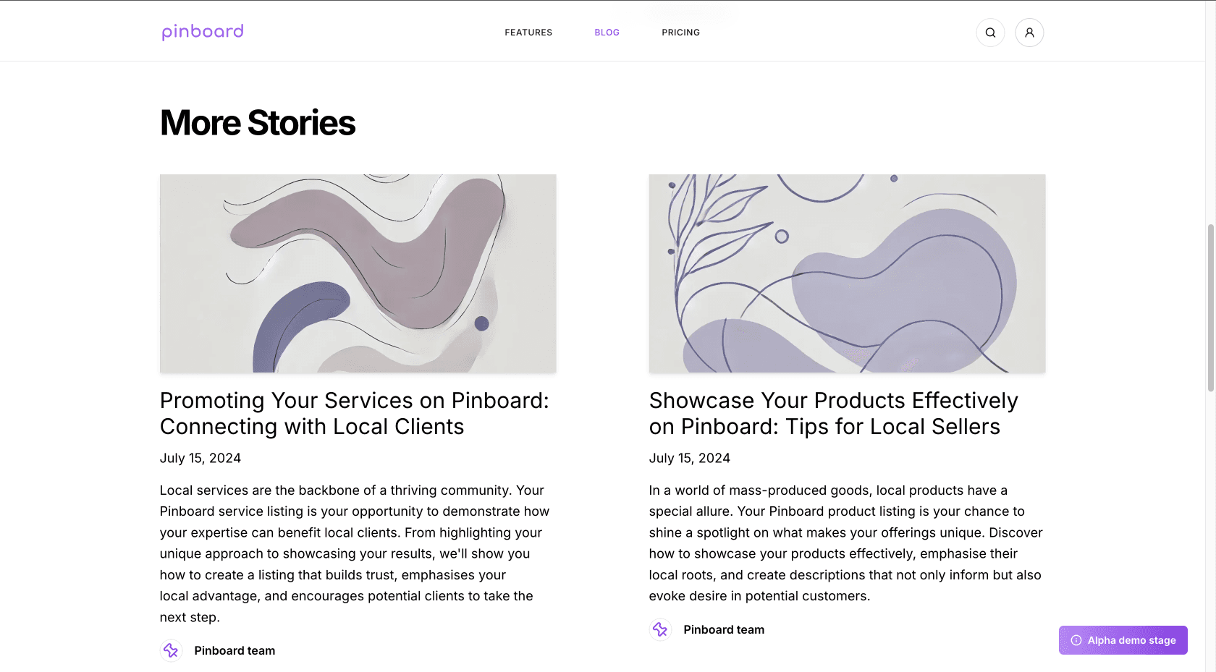This screenshot has width=1216, height=672.
Task: Open the FEATURES navigation item
Action: pyautogui.click(x=528, y=33)
